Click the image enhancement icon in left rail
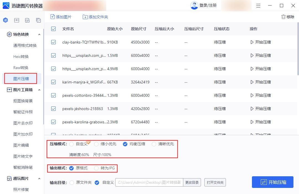The height and width of the screenshot is (194, 299). 27,20
